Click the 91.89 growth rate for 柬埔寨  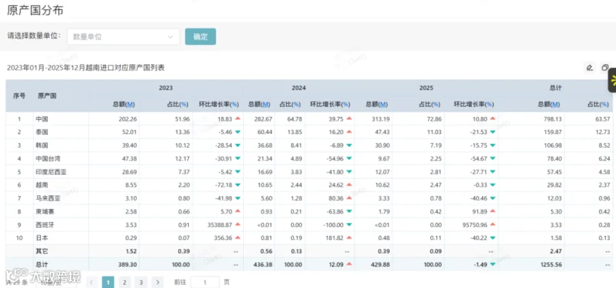tap(479, 212)
